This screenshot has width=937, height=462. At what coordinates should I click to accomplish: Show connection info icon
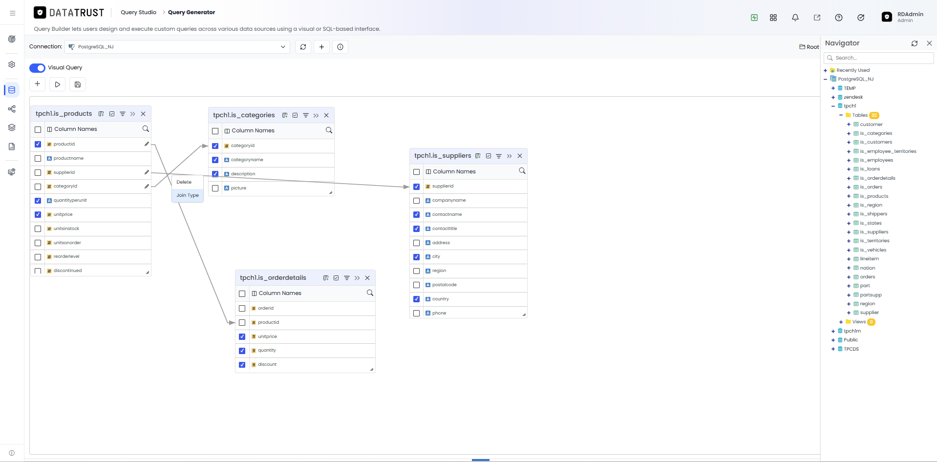pos(341,47)
